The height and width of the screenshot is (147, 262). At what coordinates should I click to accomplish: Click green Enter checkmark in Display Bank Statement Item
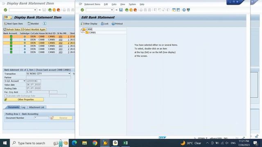[5, 10]
